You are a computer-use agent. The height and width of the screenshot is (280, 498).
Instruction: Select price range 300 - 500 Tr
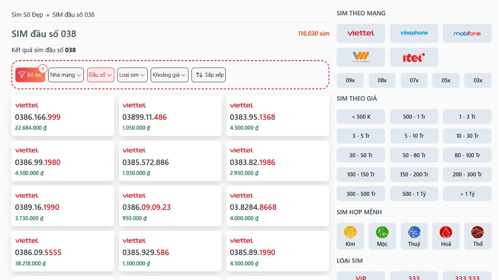361,194
